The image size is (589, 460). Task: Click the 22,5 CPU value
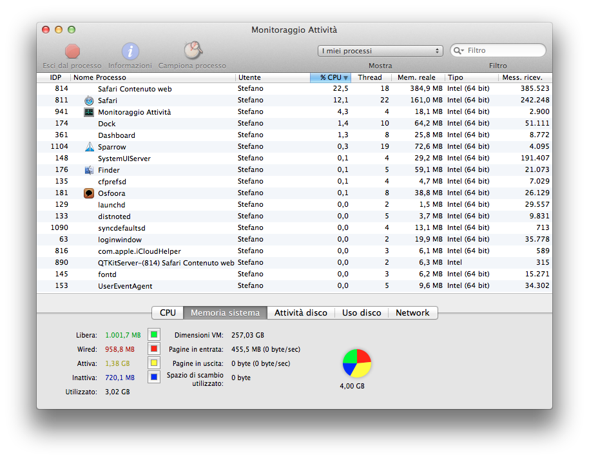click(340, 89)
